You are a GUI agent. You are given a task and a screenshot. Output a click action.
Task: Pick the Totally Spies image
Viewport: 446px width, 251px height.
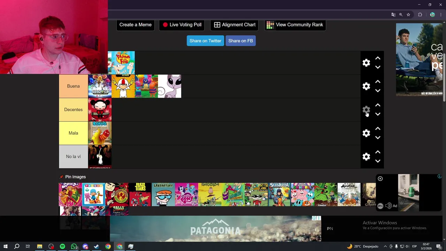pyautogui.click(x=70, y=195)
